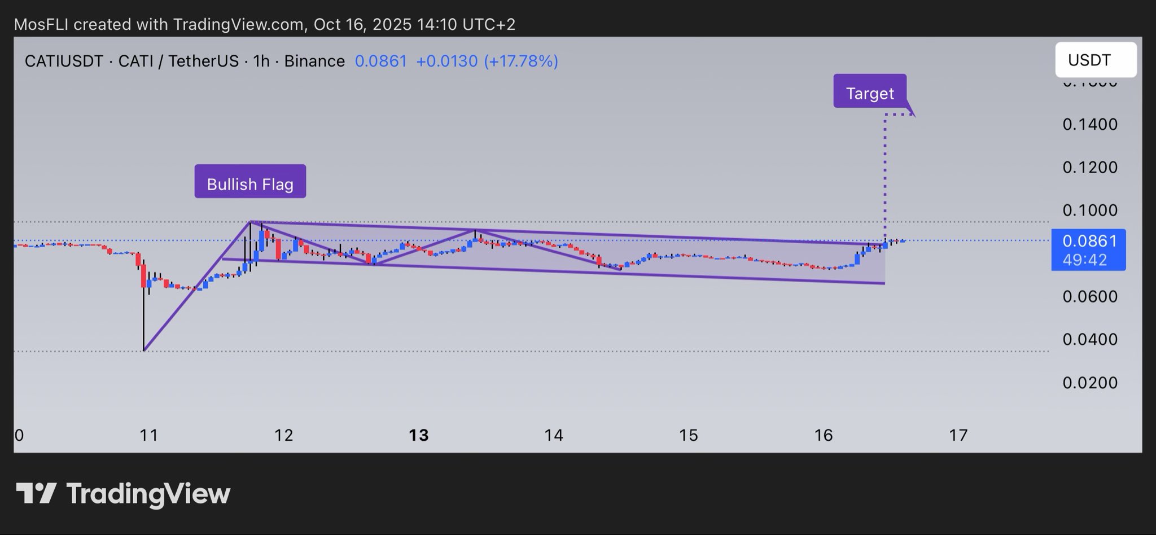
Task: Select the 1h interval in chart header
Action: tap(261, 61)
